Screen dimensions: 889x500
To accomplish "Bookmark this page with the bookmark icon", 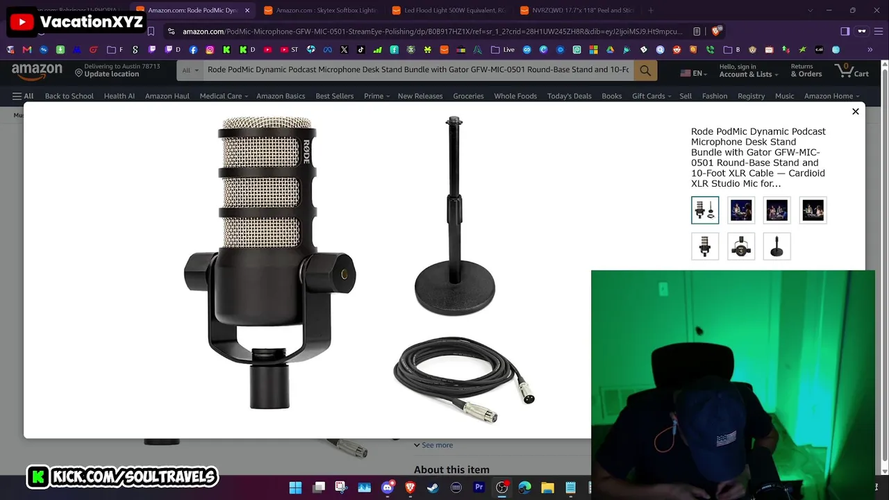I will tap(151, 31).
